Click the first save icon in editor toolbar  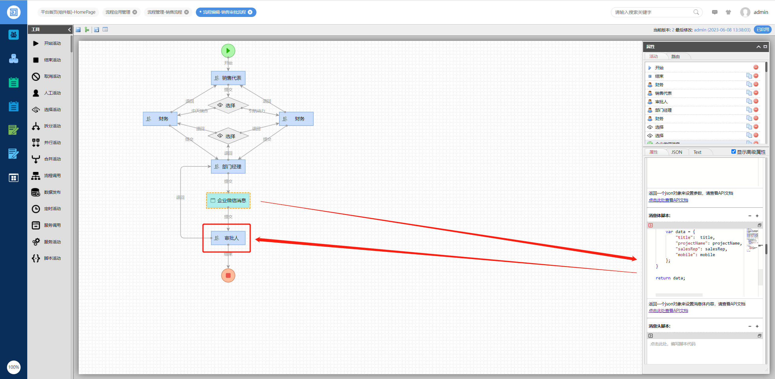tap(78, 30)
